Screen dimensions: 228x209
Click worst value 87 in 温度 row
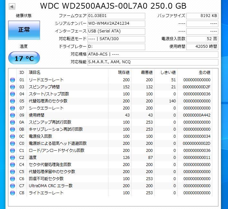pos(150,158)
